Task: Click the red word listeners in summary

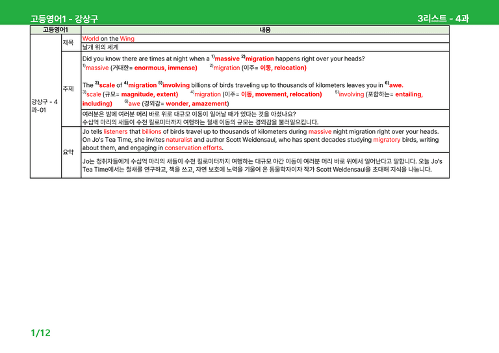Action: coord(116,131)
